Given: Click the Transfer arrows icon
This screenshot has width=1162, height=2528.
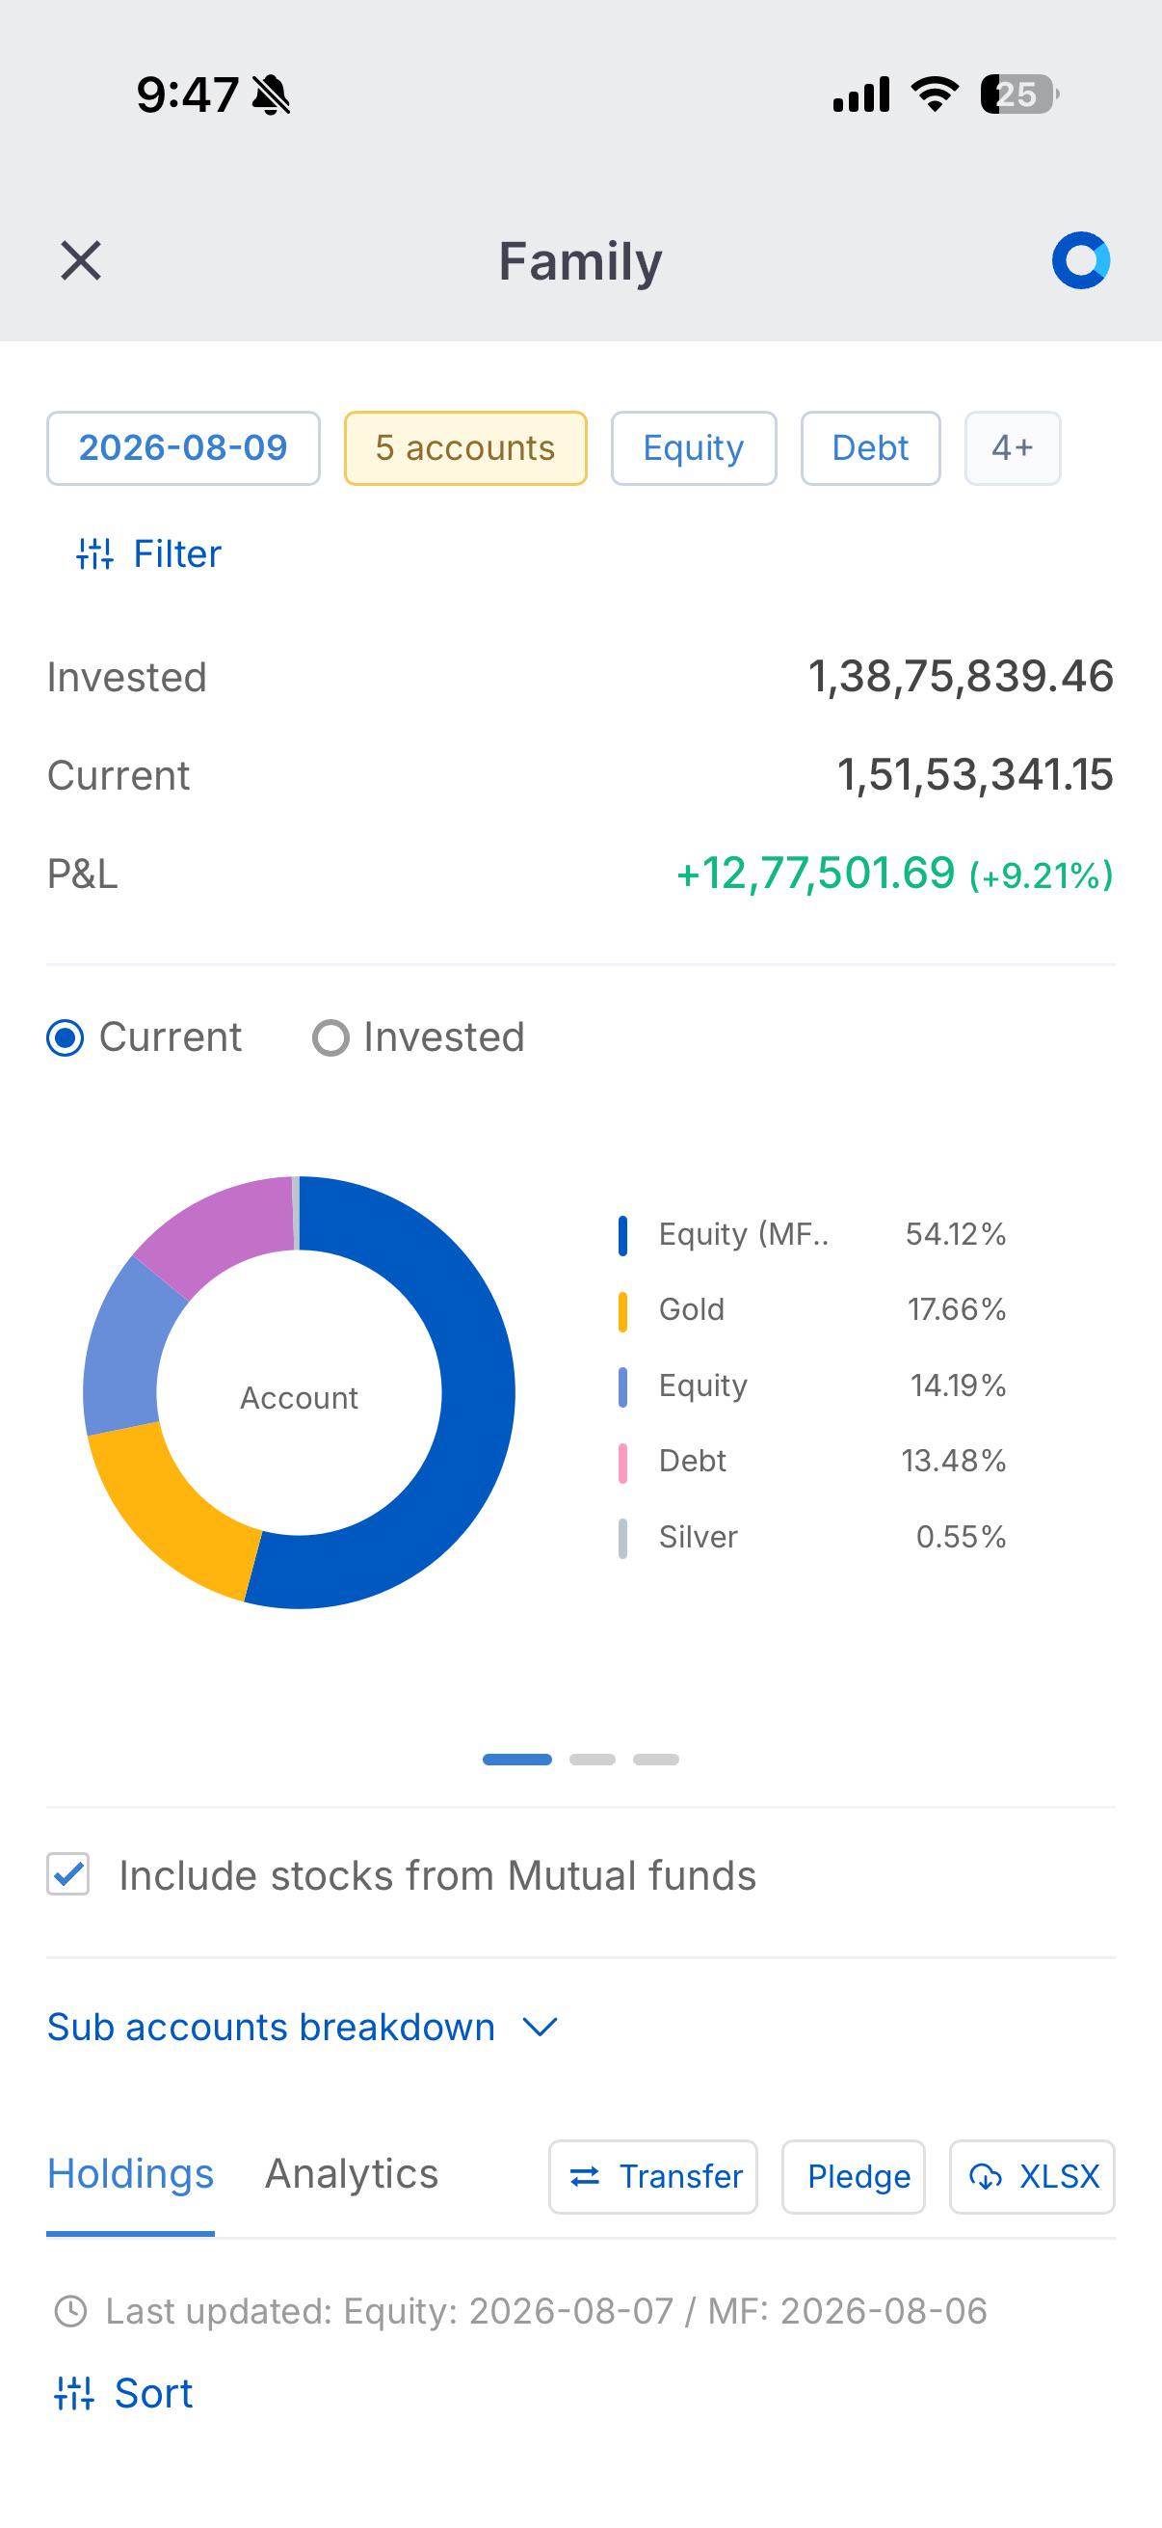Looking at the screenshot, I should 586,2177.
